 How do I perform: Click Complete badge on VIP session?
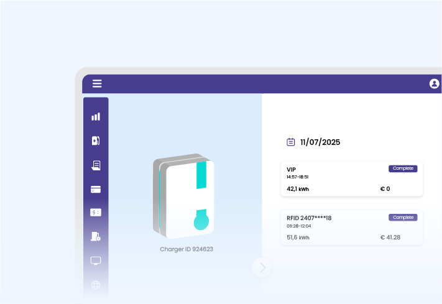(403, 168)
